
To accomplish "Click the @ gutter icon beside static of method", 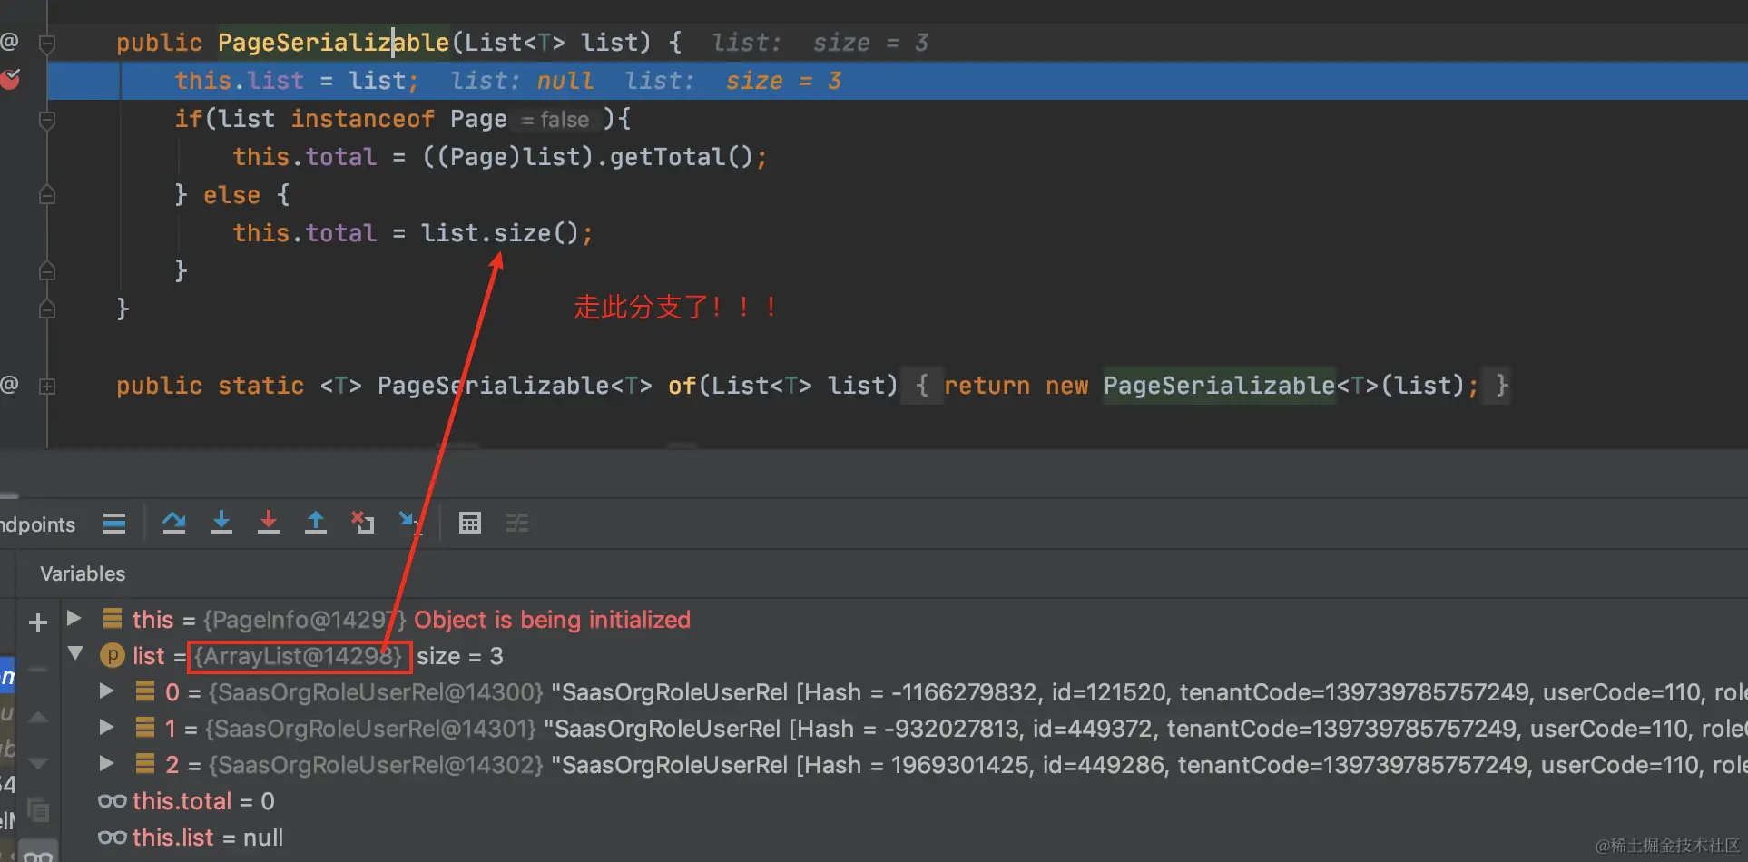I will [x=9, y=385].
